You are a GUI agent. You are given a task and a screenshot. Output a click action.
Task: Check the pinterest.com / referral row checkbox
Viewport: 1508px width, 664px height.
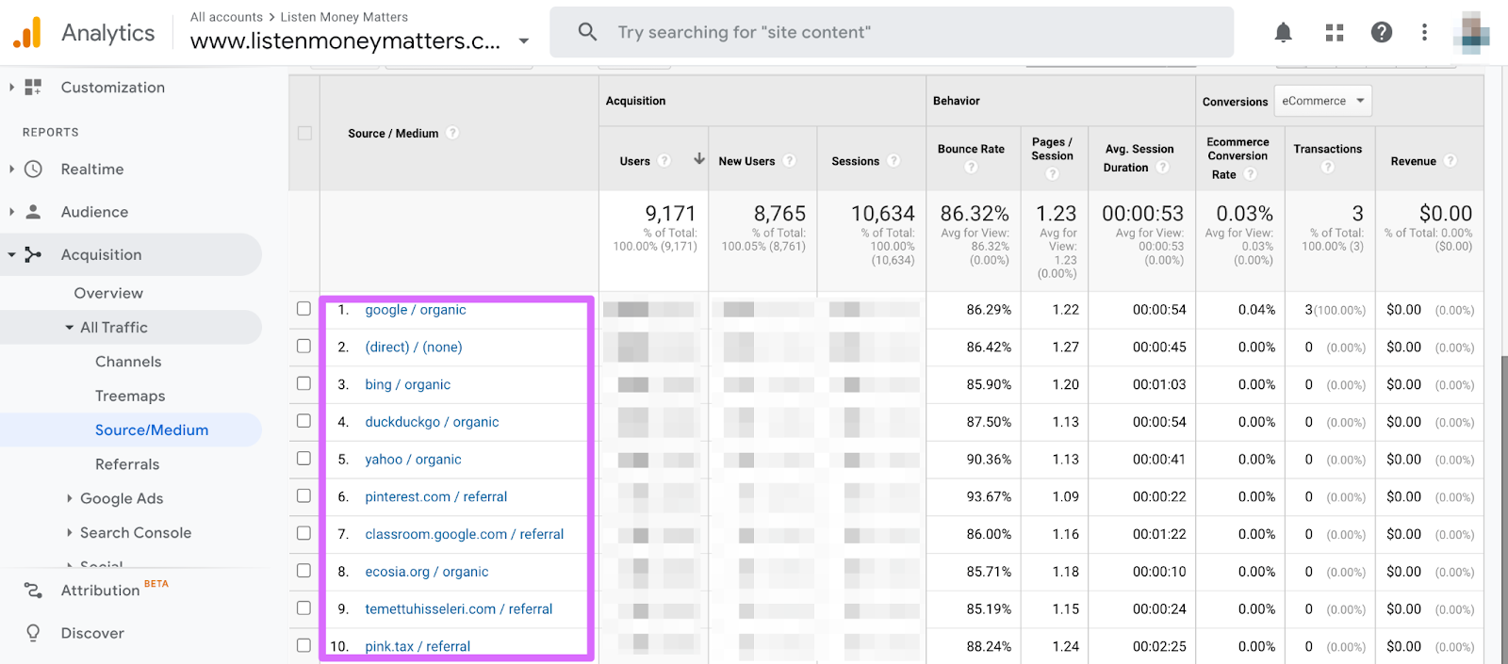303,495
